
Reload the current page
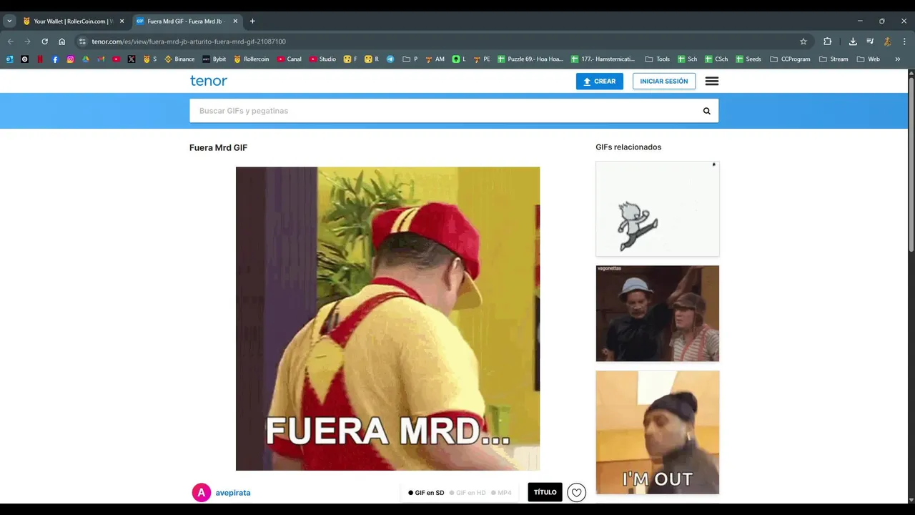44,41
